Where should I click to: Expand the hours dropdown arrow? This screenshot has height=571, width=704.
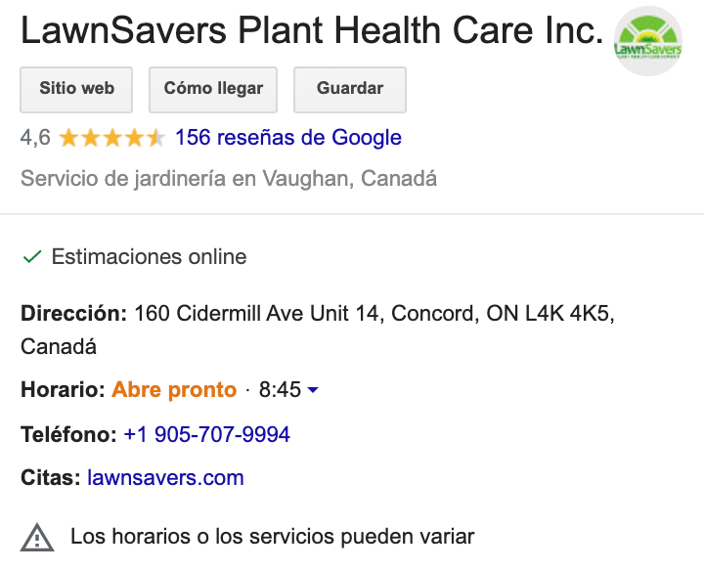click(313, 390)
